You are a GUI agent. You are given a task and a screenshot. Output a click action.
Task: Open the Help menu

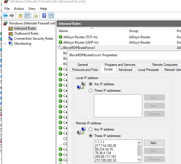[43, 9]
